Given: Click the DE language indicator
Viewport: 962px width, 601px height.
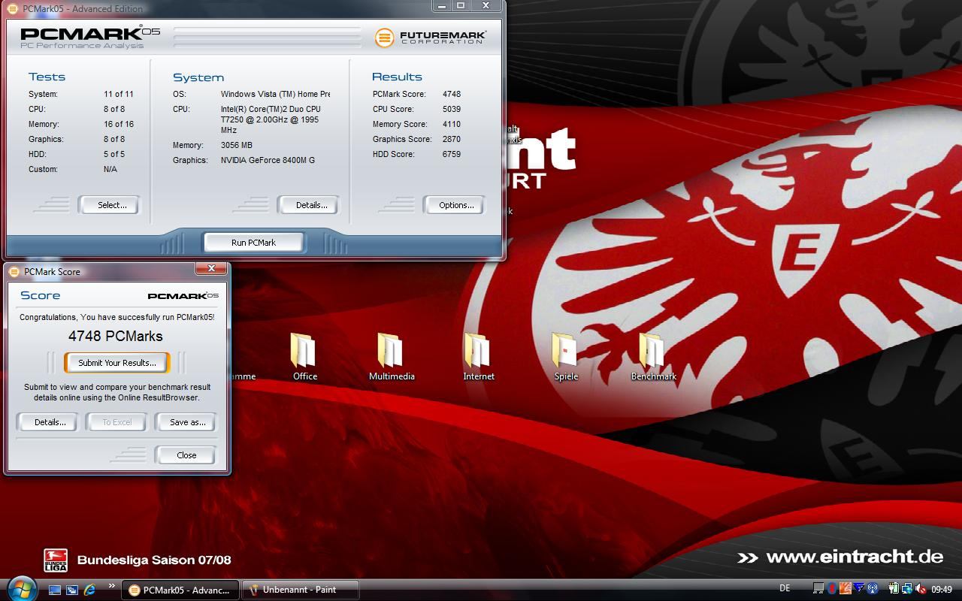Looking at the screenshot, I should [785, 588].
